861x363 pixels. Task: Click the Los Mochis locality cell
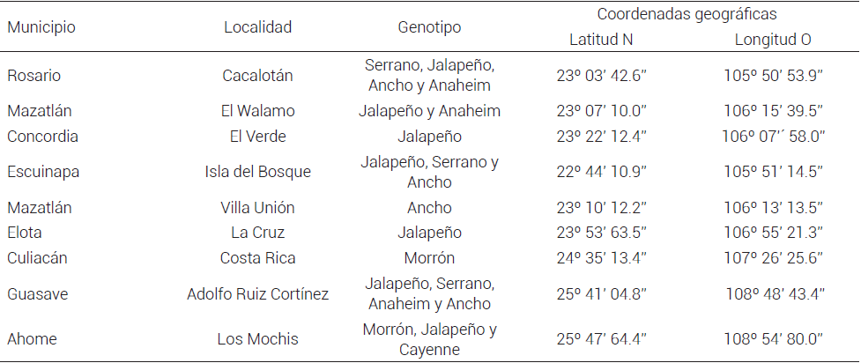tap(257, 339)
